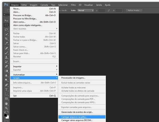Screen dimensions: 159x122
Task: Open the Filtro menu
Action: click(x=73, y=5)
